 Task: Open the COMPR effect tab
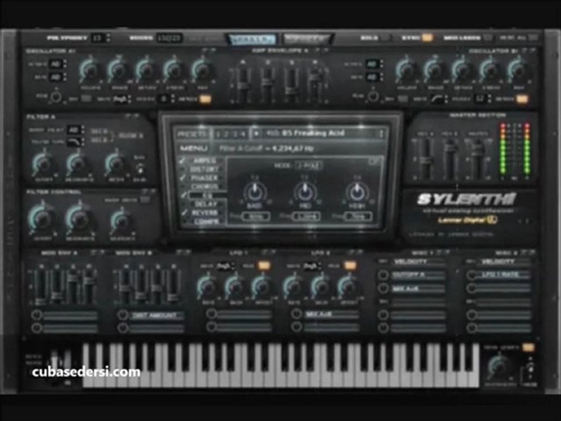[205, 222]
